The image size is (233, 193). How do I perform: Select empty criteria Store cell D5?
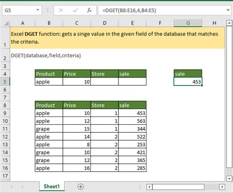104,81
